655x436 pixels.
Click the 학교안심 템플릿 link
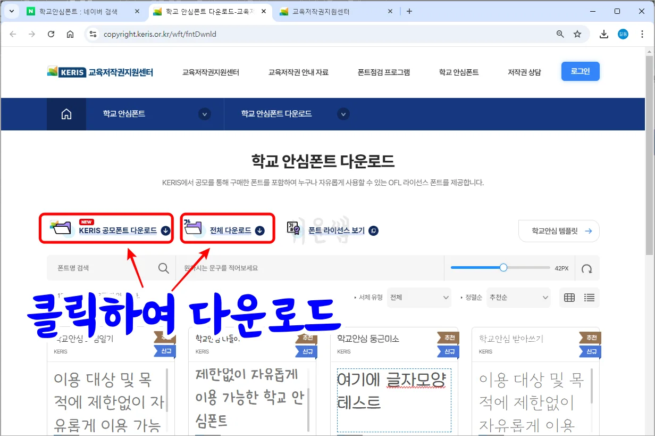(x=558, y=231)
